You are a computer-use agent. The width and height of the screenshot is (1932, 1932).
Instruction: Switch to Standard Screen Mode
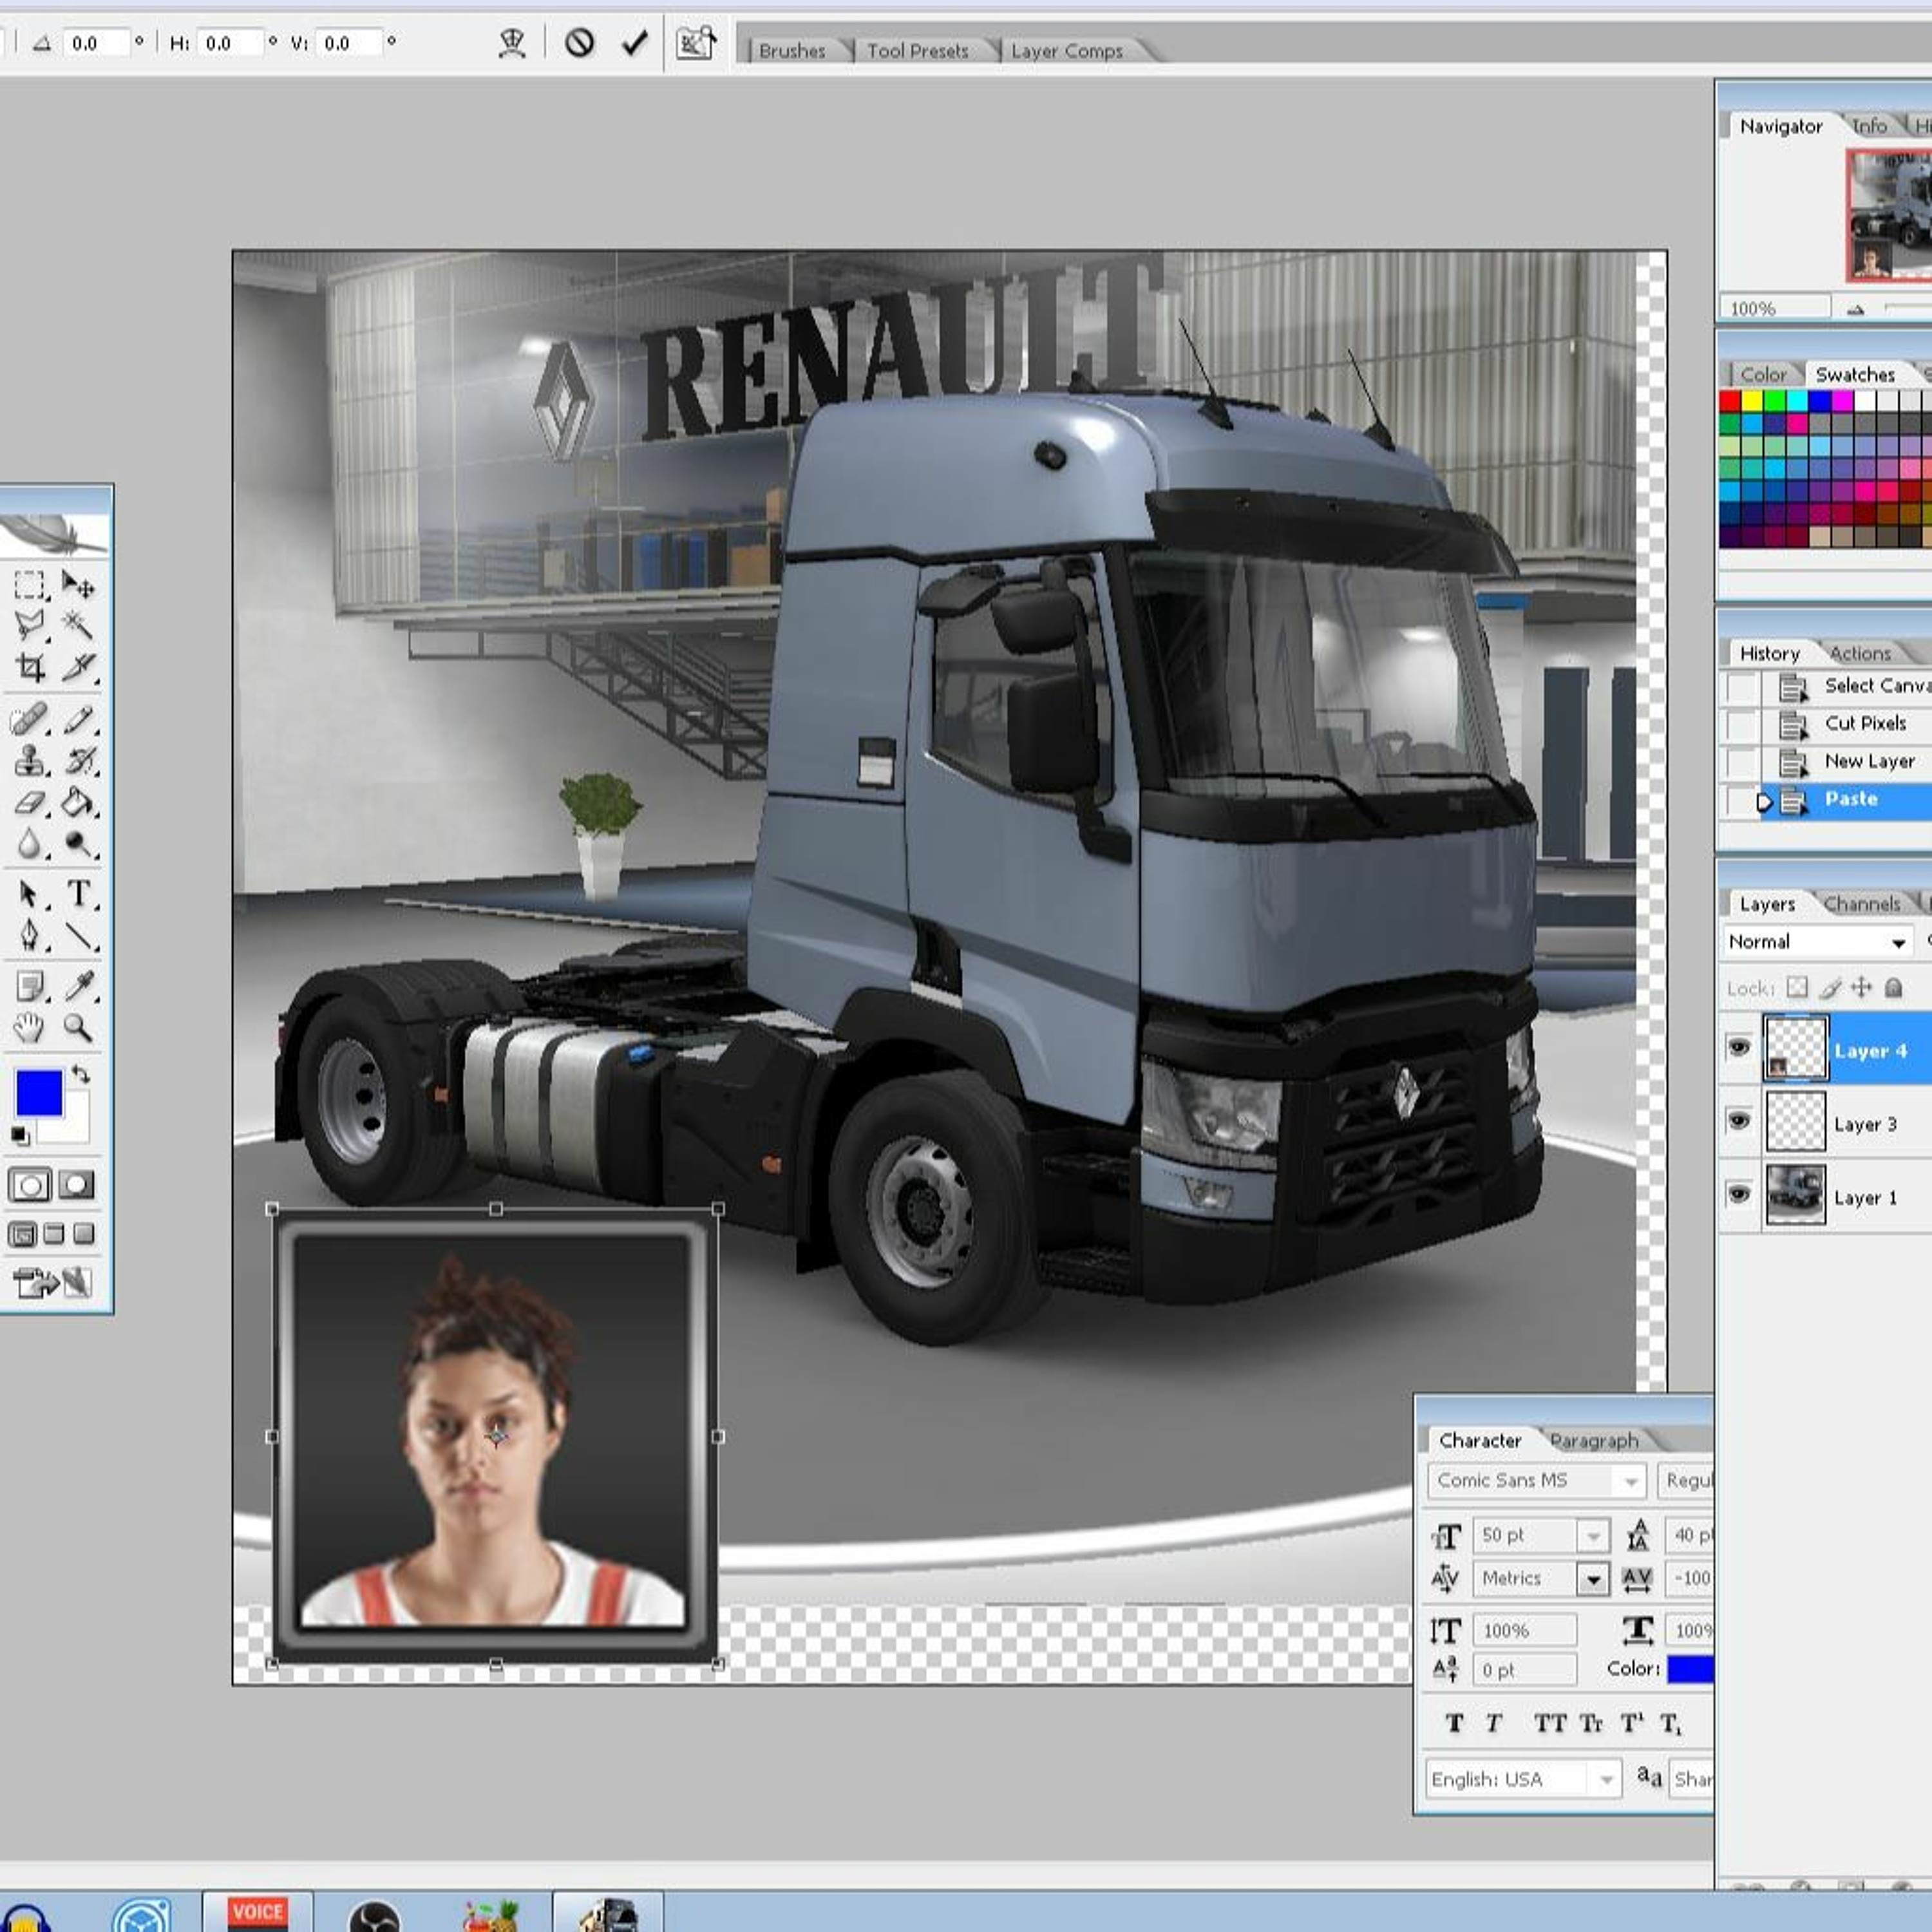click(x=21, y=1235)
